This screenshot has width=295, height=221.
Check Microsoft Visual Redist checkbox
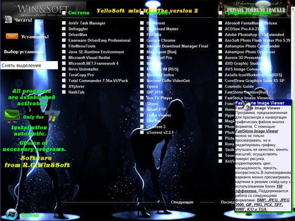64,57
